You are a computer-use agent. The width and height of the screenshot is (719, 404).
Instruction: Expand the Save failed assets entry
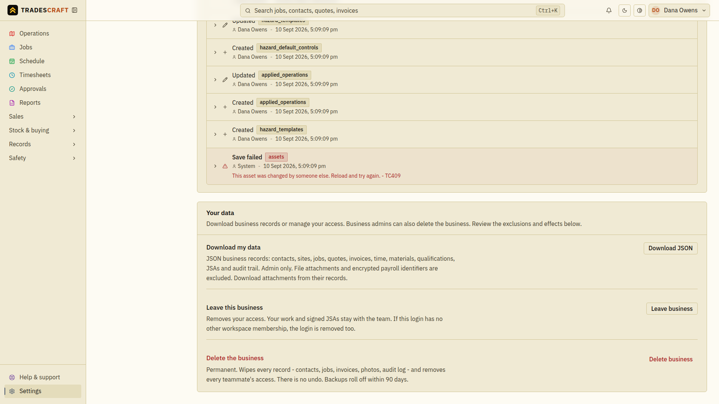(215, 166)
